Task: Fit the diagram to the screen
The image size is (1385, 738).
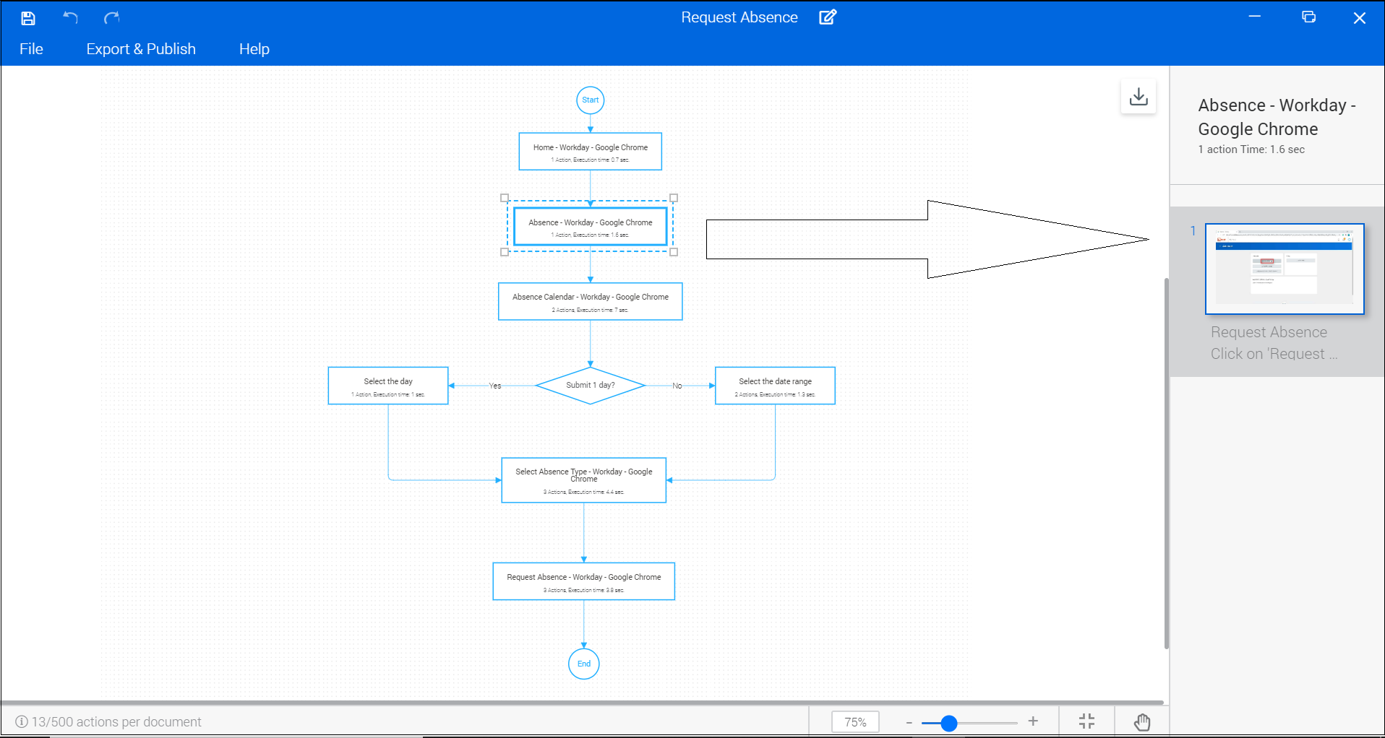Action: [x=1086, y=721]
